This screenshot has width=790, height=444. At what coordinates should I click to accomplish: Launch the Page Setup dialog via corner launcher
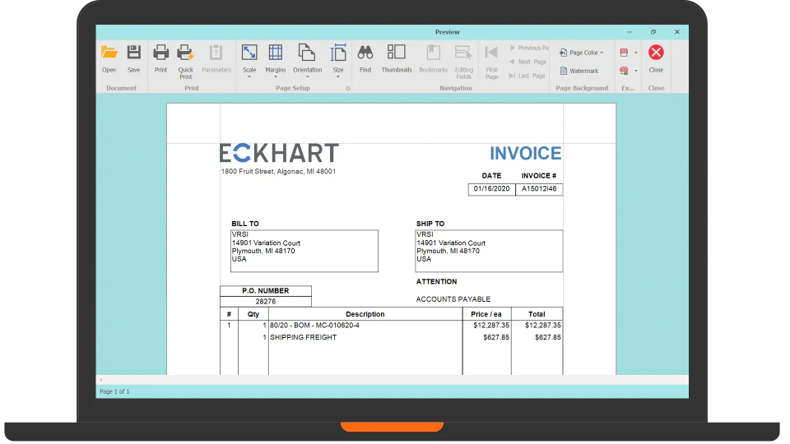pyautogui.click(x=347, y=89)
